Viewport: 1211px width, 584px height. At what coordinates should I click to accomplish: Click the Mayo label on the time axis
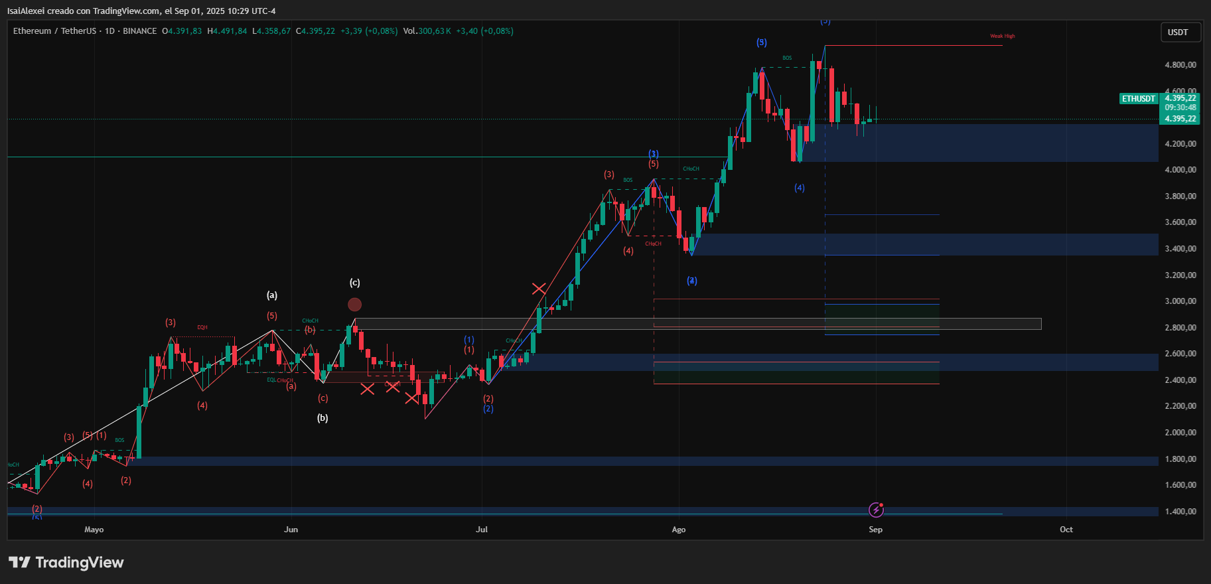(x=94, y=530)
